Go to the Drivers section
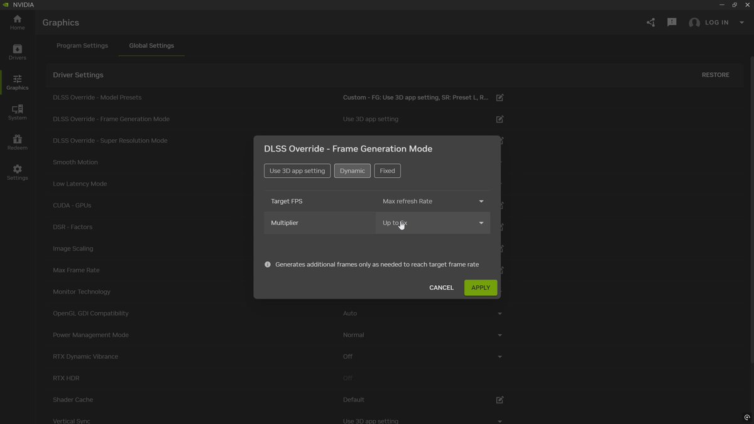 (17, 53)
